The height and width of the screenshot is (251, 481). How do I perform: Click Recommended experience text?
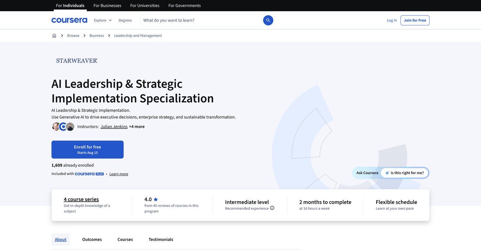coord(247,208)
